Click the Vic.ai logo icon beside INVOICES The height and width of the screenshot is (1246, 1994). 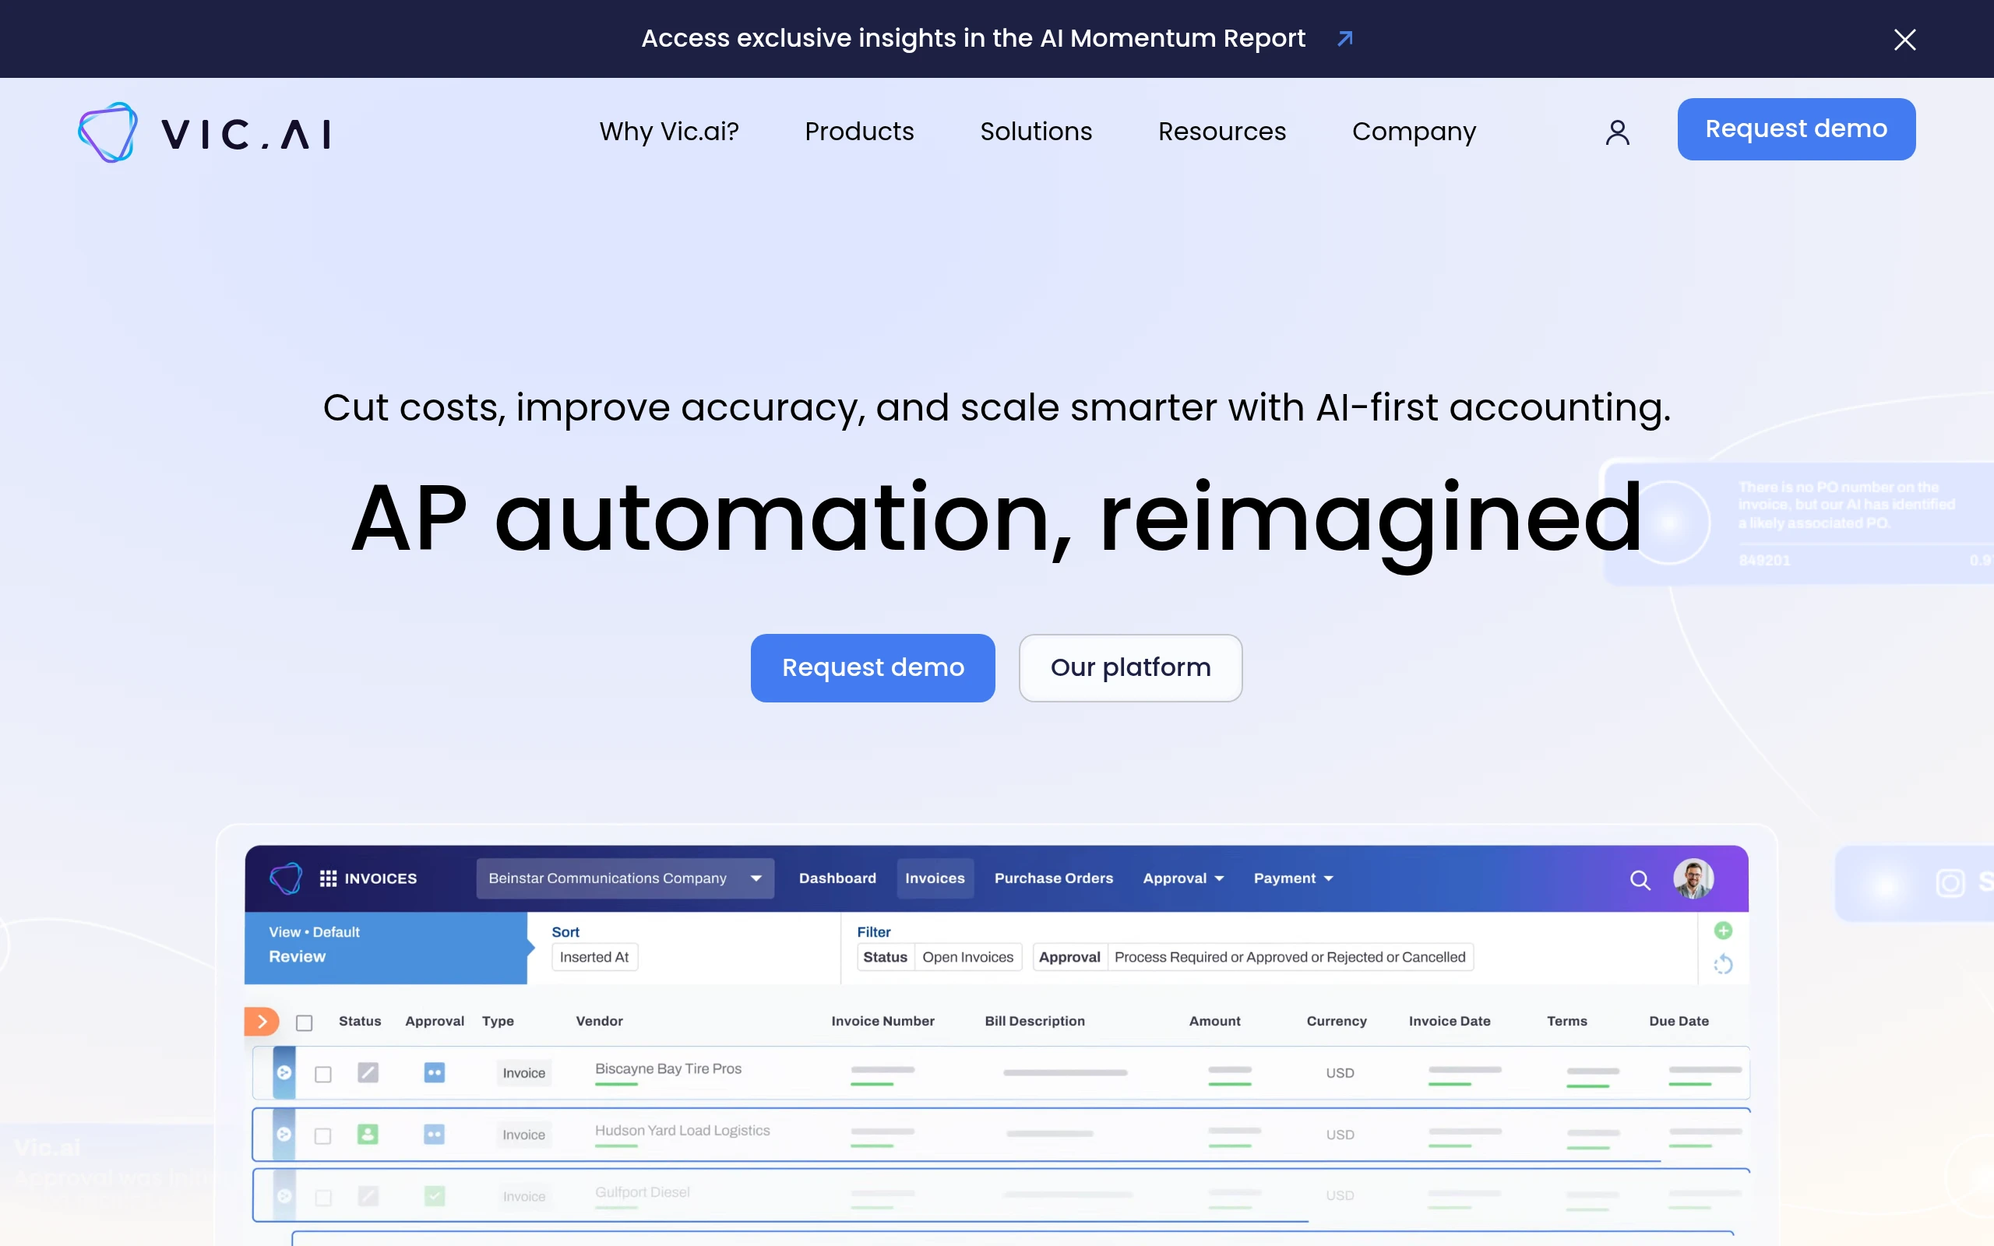pos(286,878)
